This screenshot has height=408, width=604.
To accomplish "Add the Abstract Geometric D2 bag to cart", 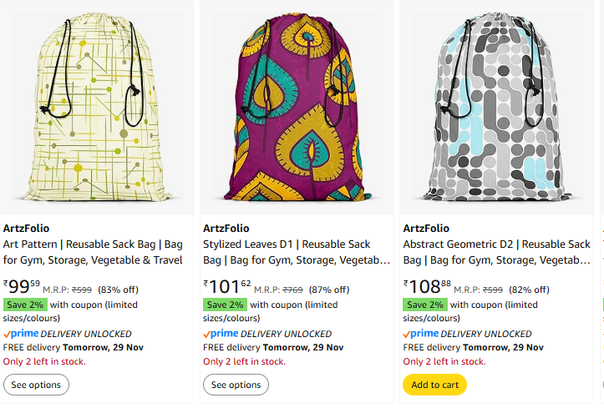I will pos(434,385).
